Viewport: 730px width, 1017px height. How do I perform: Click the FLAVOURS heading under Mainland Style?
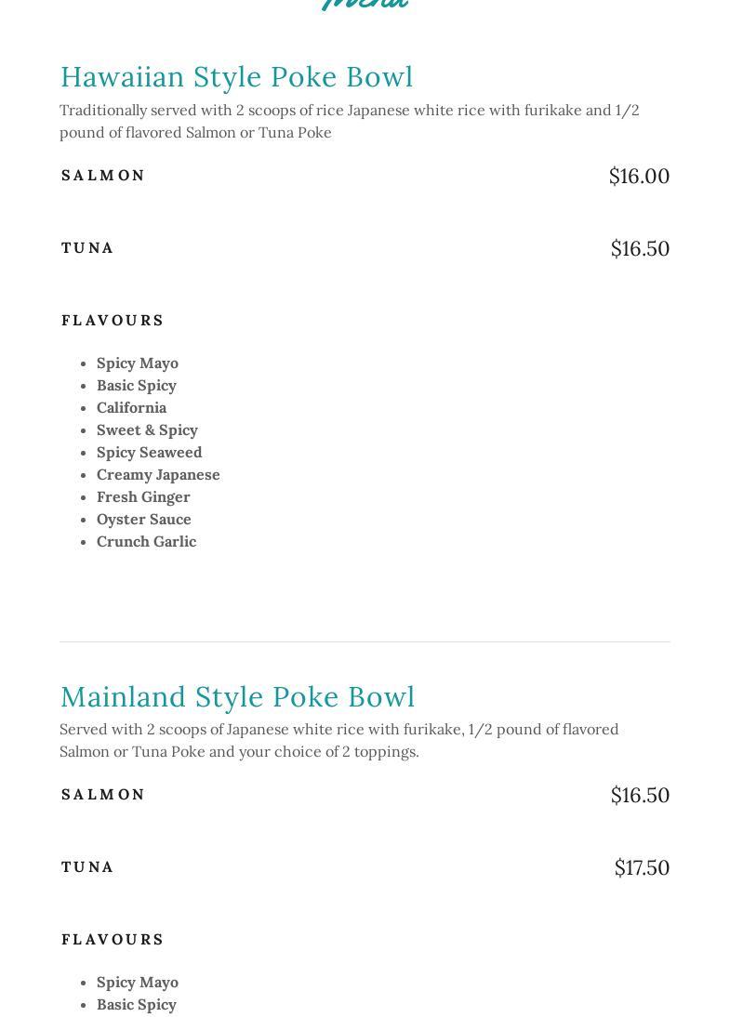[x=113, y=940]
